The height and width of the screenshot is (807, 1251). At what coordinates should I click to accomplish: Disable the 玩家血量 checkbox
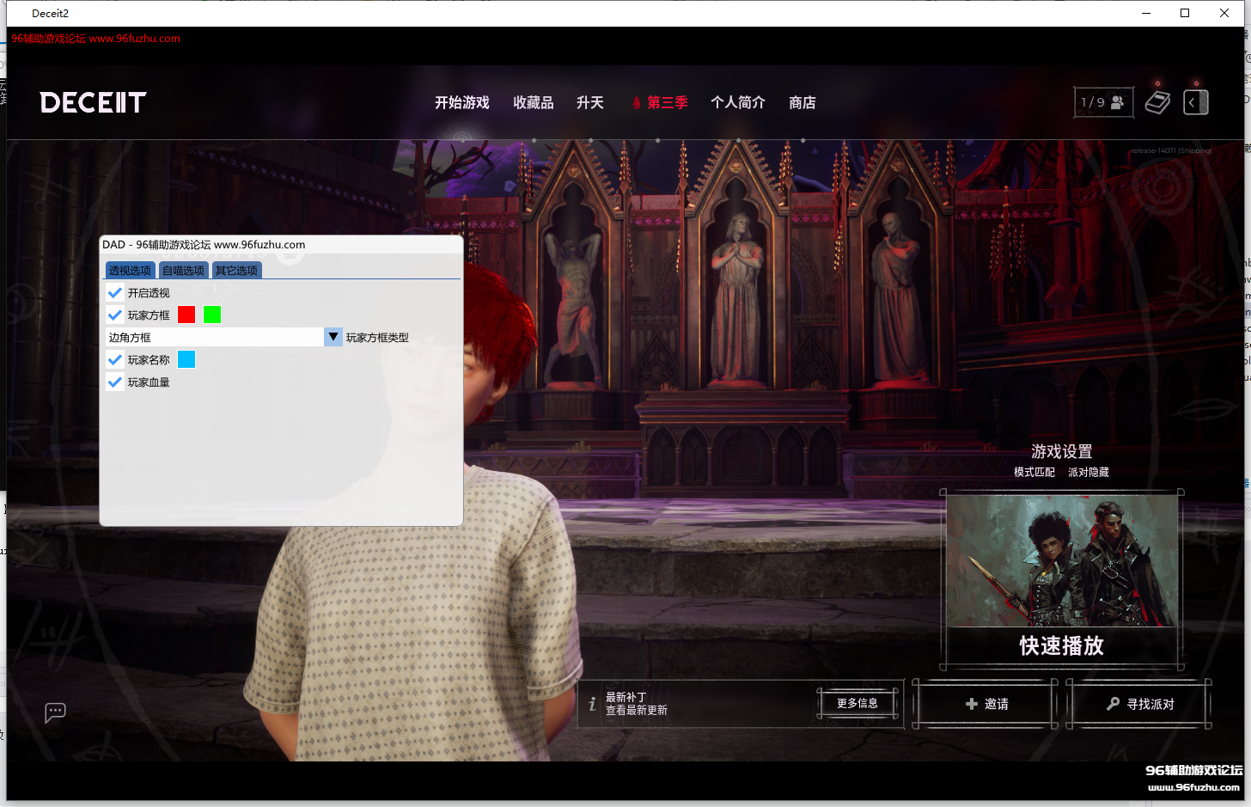(x=115, y=382)
